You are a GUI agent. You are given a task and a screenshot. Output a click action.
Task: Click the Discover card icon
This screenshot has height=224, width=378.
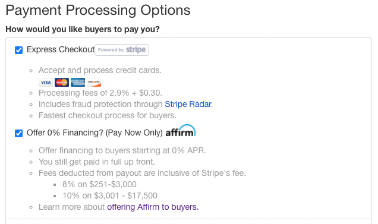[94, 83]
